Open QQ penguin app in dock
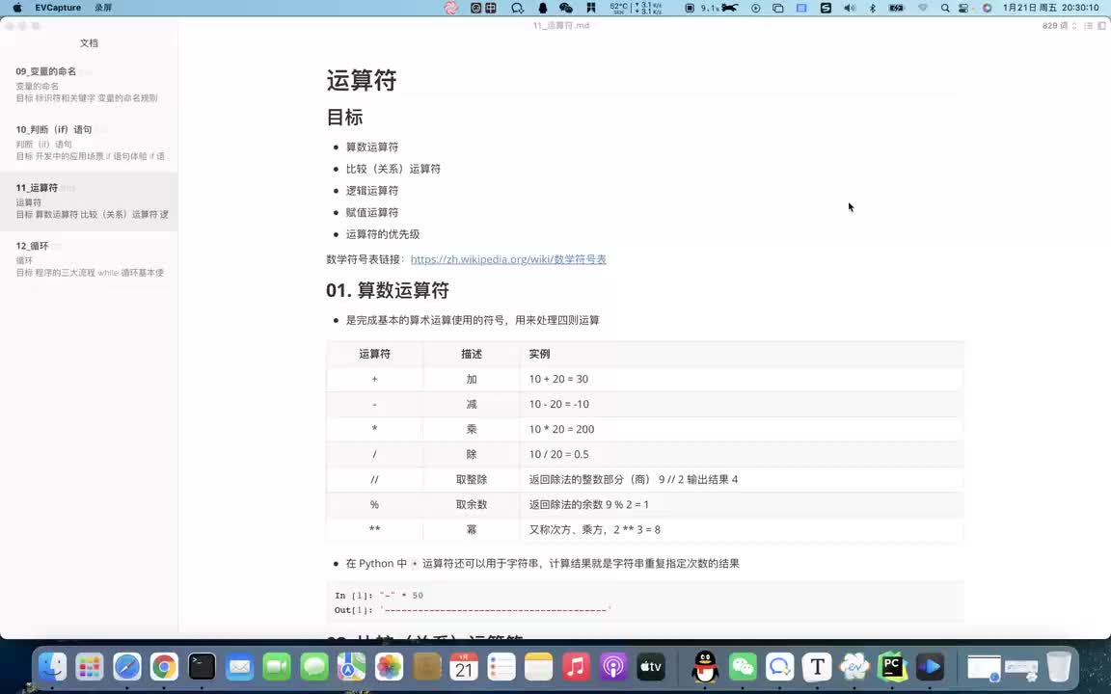Screen dimensions: 1111x694 (705, 666)
